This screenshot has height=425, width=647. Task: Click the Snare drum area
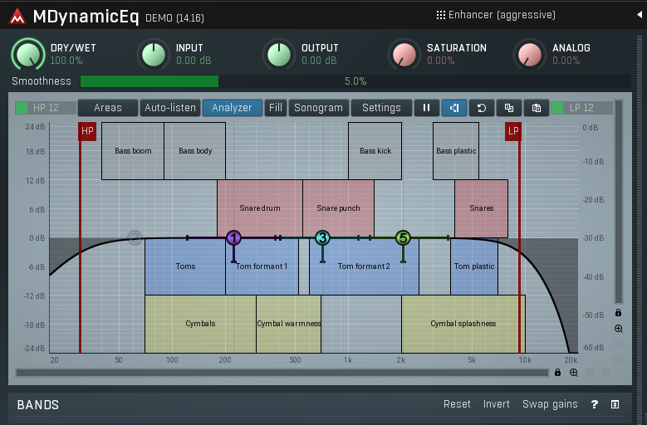pos(260,208)
